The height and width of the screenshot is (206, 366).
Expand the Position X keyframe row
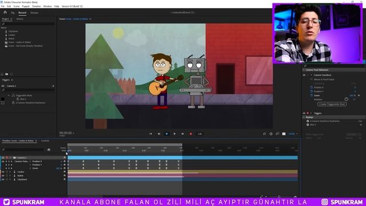[30, 161]
